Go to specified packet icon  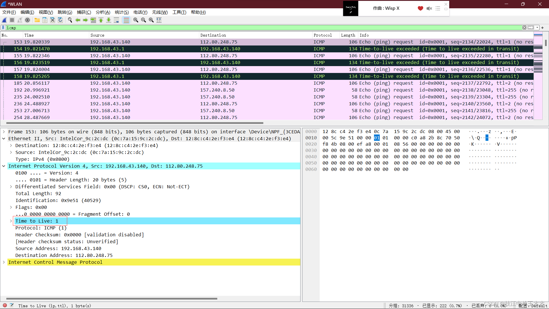[x=93, y=20]
